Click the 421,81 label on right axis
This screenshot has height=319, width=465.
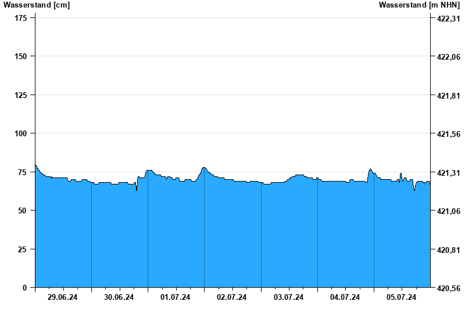(449, 96)
